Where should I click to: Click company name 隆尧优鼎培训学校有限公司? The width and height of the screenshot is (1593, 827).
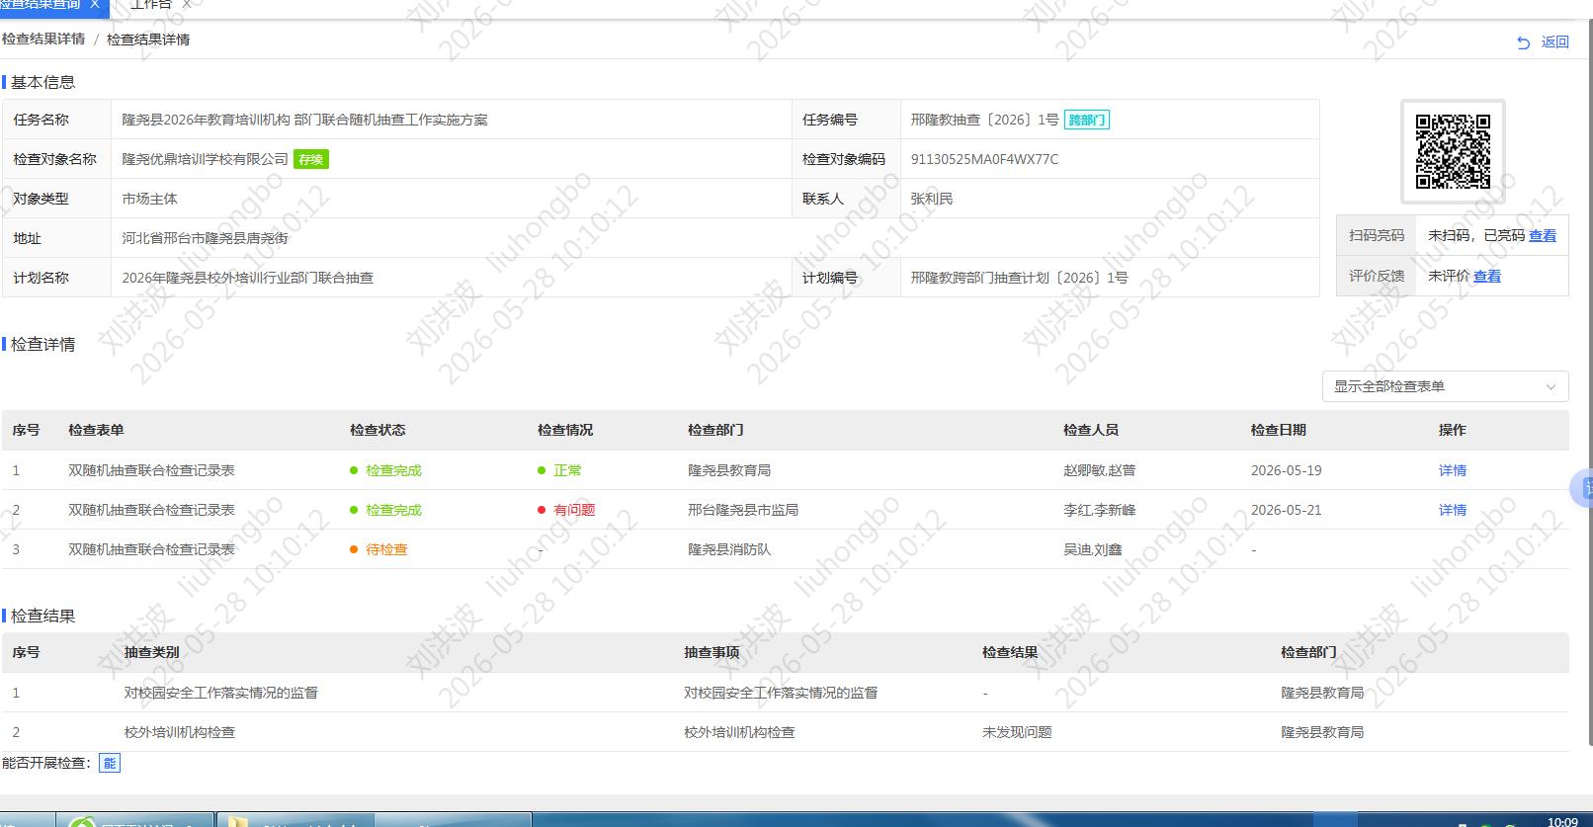[x=205, y=159]
